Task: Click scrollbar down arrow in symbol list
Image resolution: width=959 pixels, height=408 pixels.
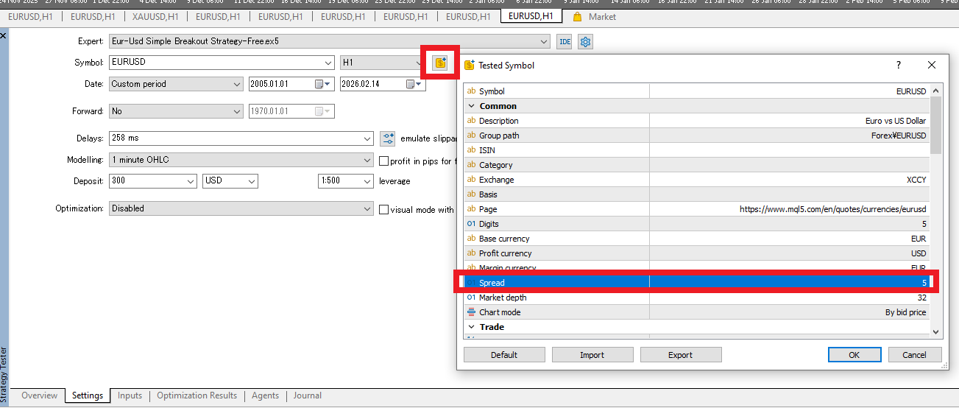Action: click(x=935, y=332)
